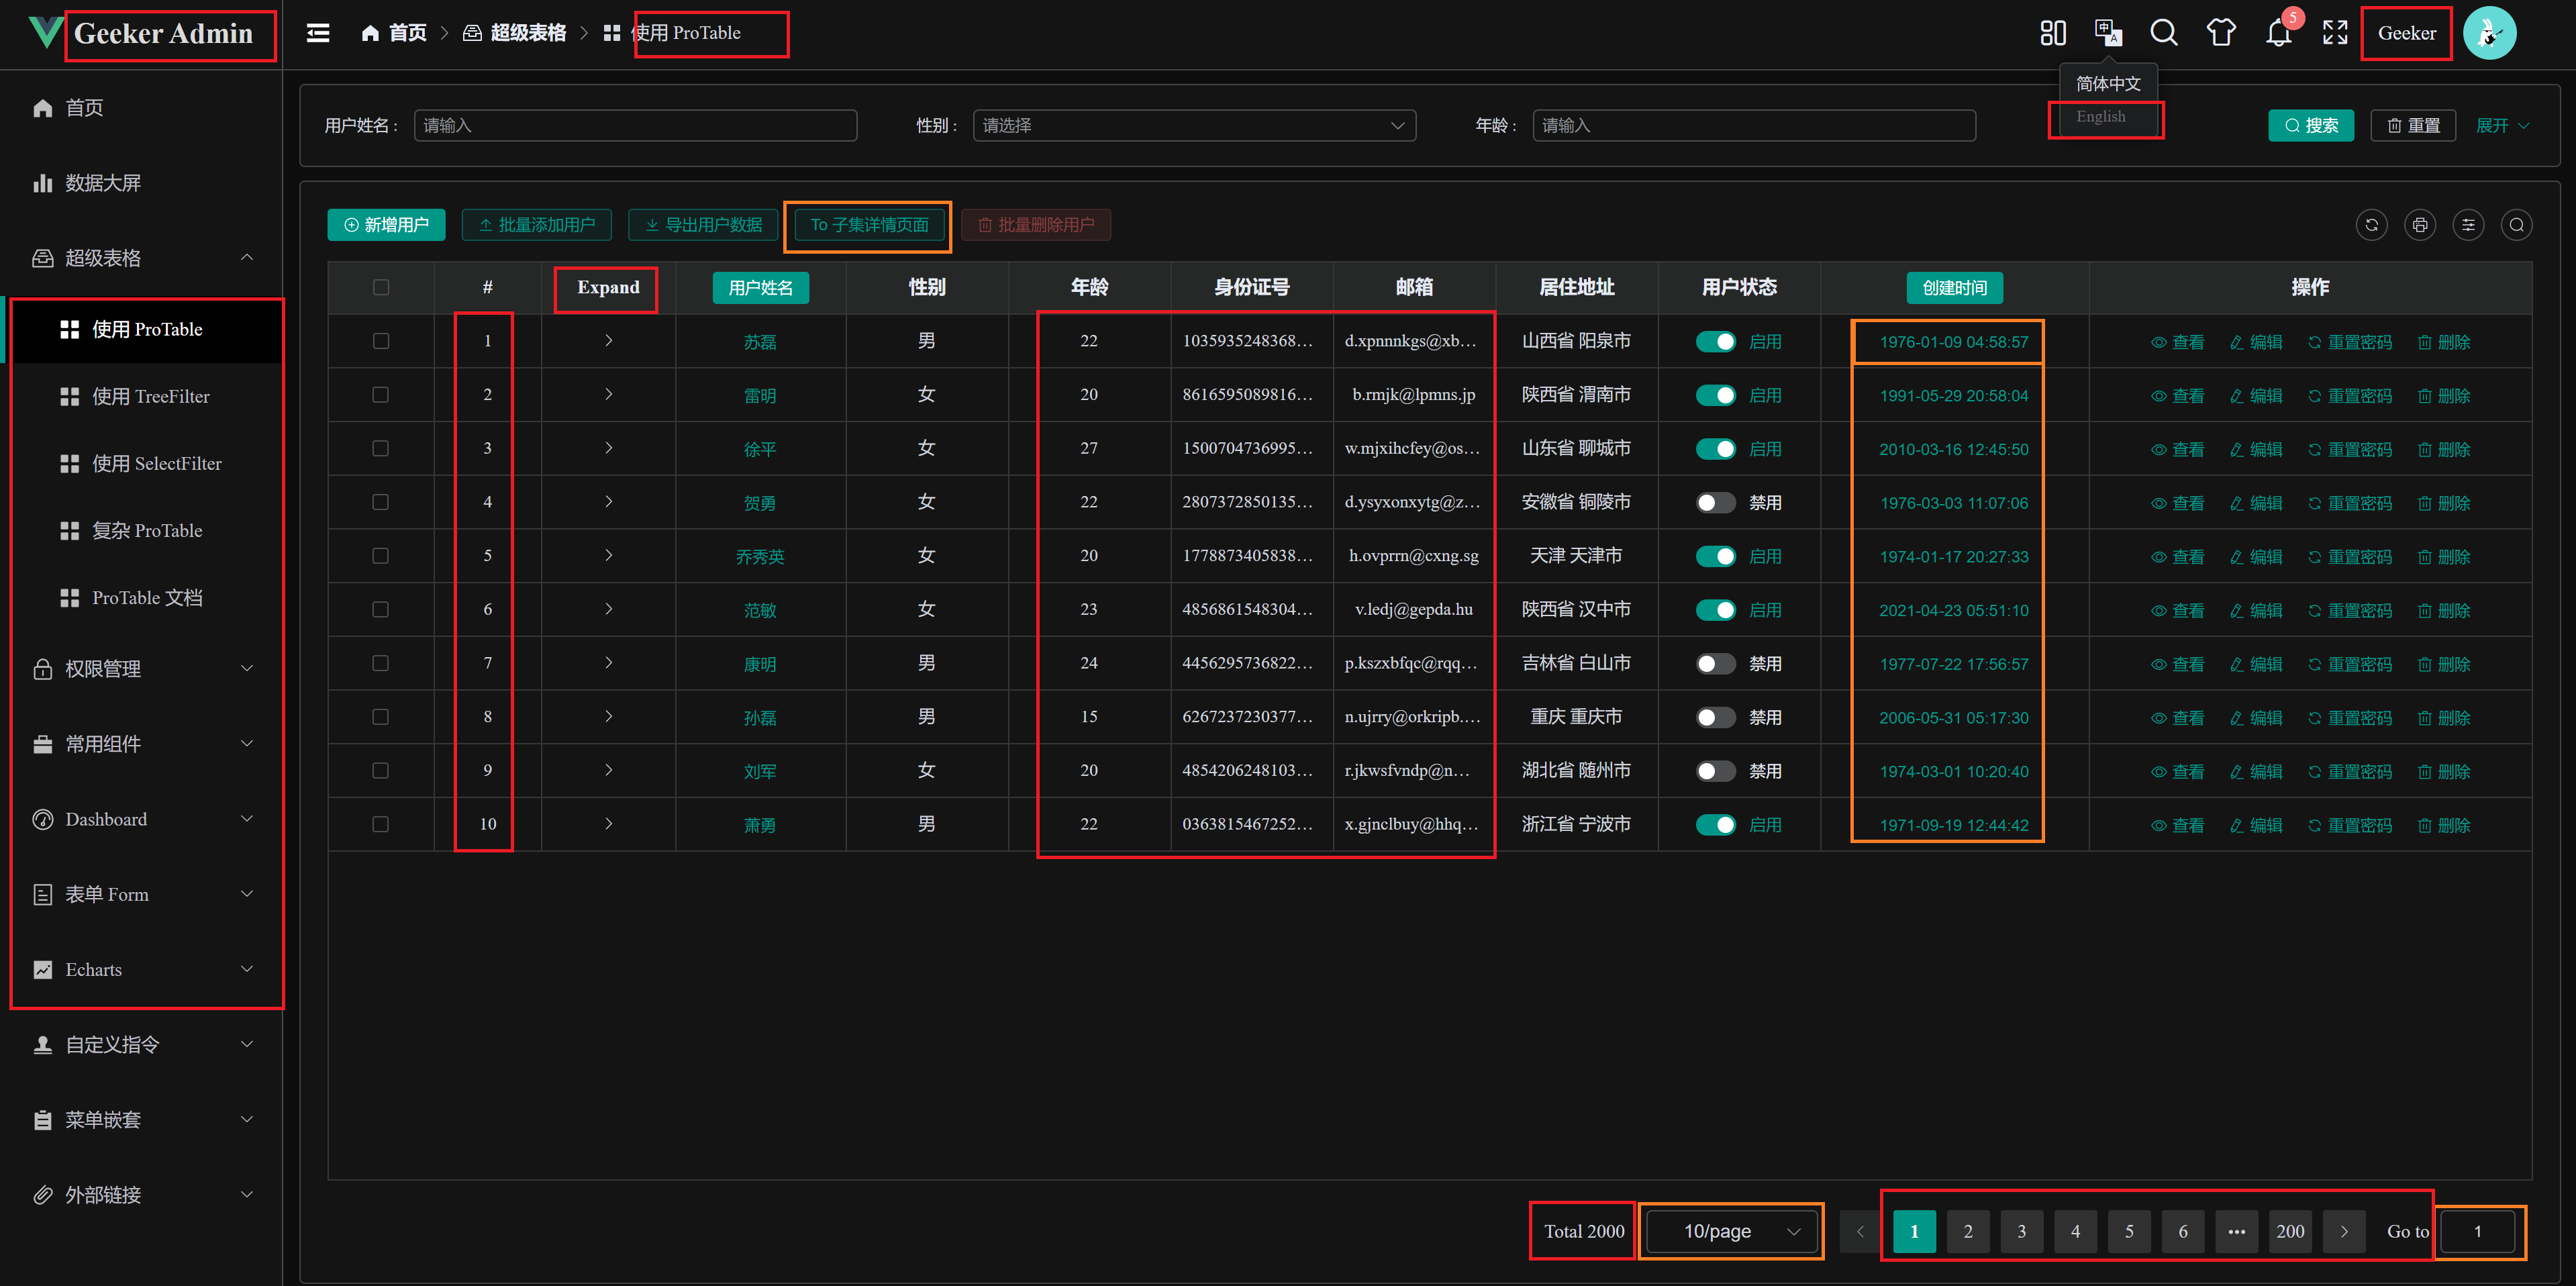Screen dimensions: 2576x1286
Task: Click the 搜索 search button
Action: [2311, 126]
